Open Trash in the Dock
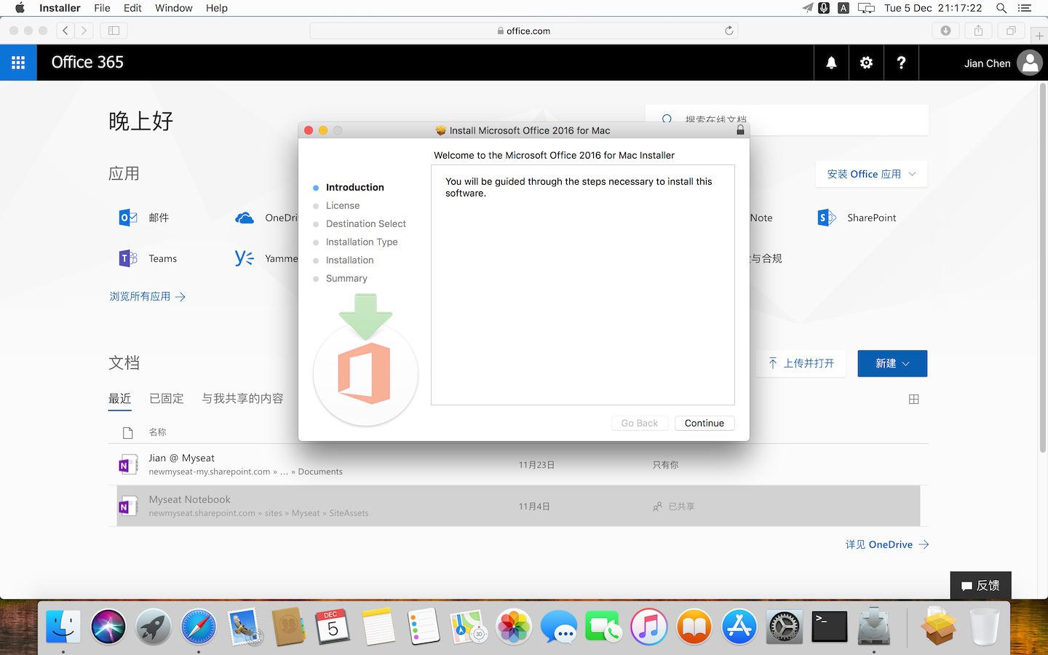 (x=984, y=627)
